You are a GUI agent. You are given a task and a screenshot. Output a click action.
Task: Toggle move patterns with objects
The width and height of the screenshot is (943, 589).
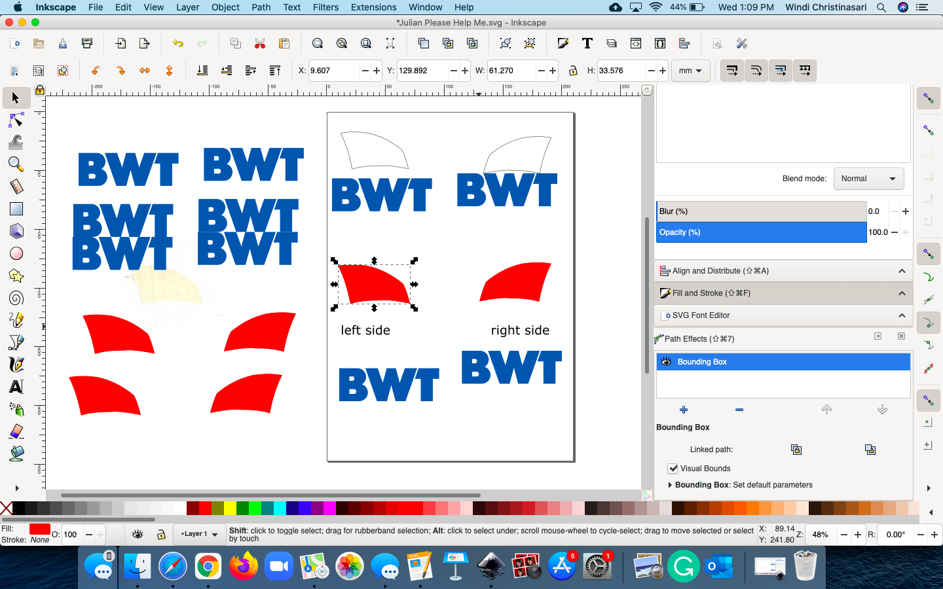click(x=805, y=71)
